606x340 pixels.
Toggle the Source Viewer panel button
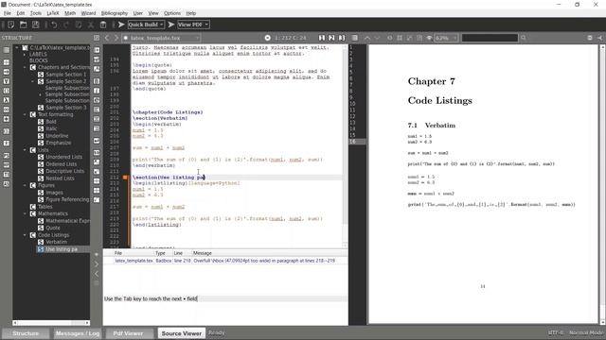coord(182,333)
